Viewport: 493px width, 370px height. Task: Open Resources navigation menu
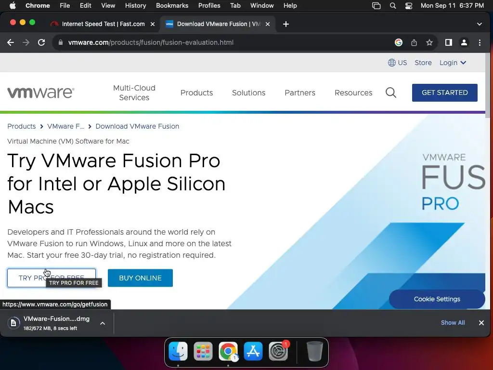point(353,92)
